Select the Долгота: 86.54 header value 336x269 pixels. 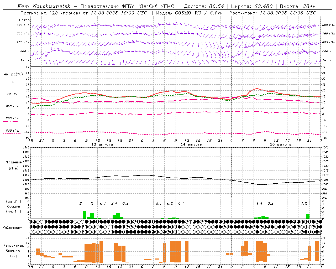point(204,6)
